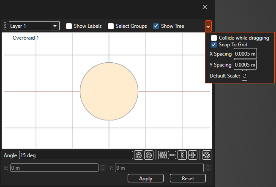This screenshot has height=187, width=276.
Task: Edit the Y Spacing value field
Action: [x=245, y=65]
